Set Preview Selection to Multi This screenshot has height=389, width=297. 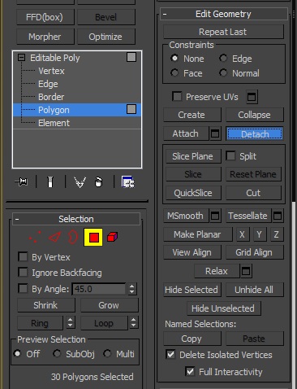[107, 353]
